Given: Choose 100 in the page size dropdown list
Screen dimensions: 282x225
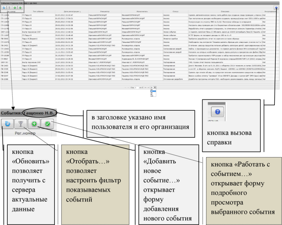Looking at the screenshot, I should click(x=153, y=96).
